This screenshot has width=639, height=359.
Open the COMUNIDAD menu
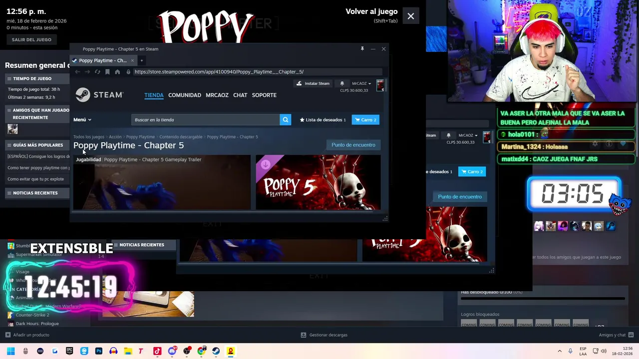coord(185,95)
